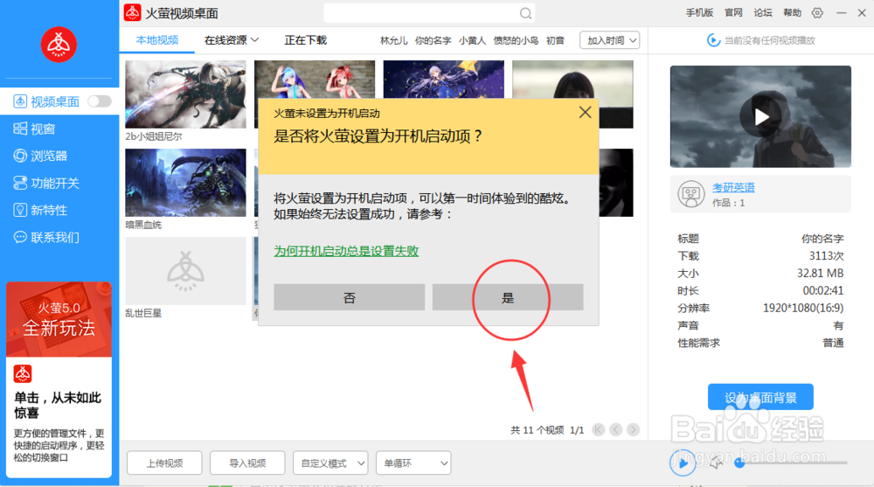Click the 手机版 link

click(699, 13)
